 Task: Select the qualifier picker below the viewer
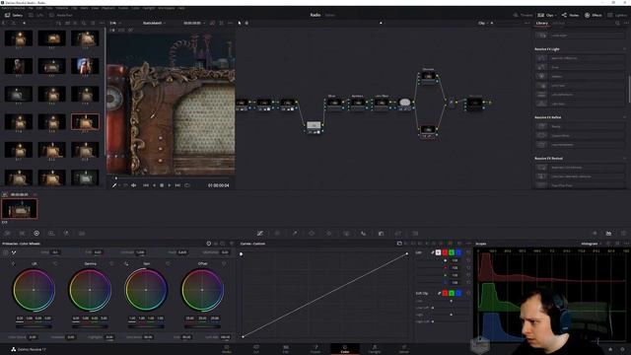coord(114,185)
